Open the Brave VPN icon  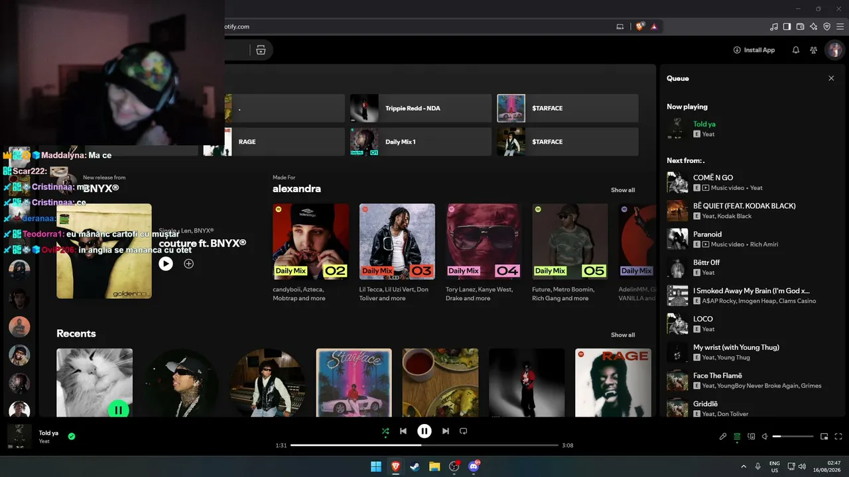[827, 26]
